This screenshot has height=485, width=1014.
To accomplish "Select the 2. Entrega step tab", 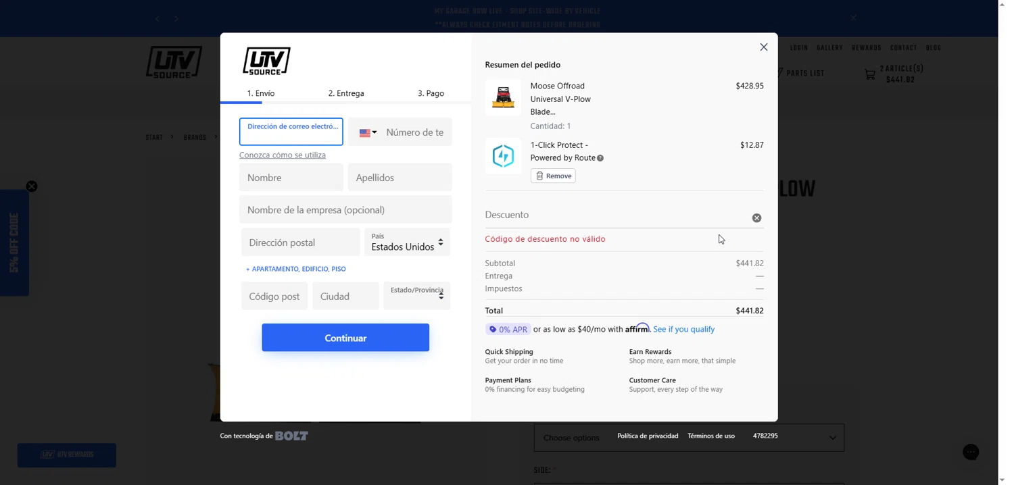I will coord(346,93).
